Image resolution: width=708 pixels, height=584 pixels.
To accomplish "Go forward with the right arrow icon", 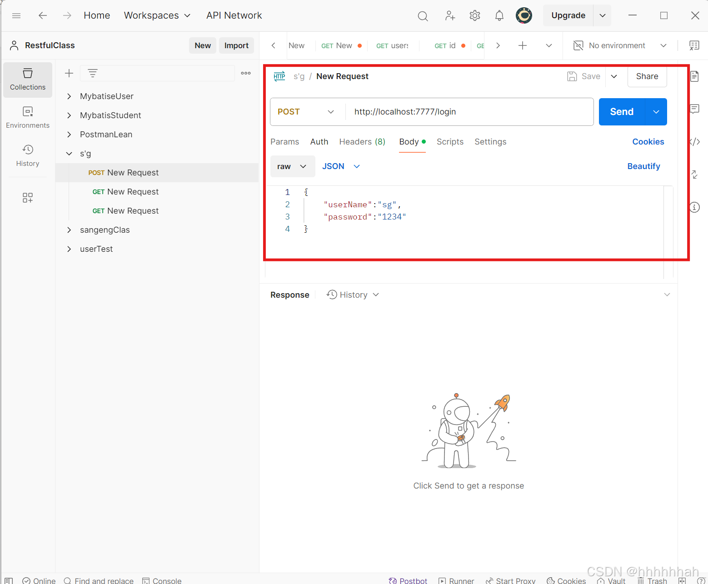I will 67,15.
